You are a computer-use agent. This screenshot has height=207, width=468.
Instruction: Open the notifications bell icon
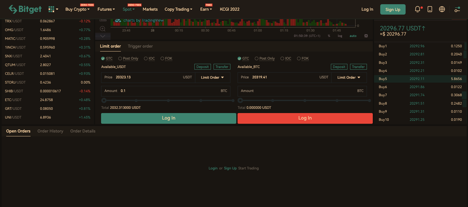click(x=418, y=9)
